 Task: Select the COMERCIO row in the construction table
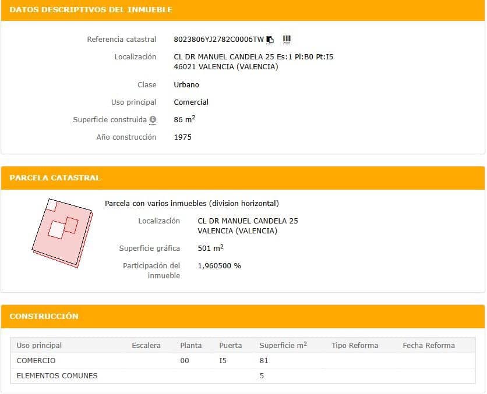pyautogui.click(x=35, y=360)
